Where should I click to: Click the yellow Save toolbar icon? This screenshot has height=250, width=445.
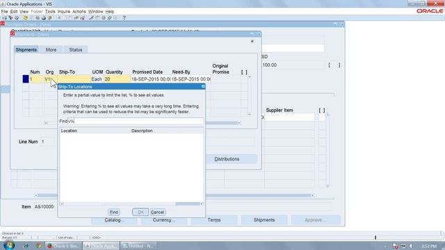tap(26, 18)
